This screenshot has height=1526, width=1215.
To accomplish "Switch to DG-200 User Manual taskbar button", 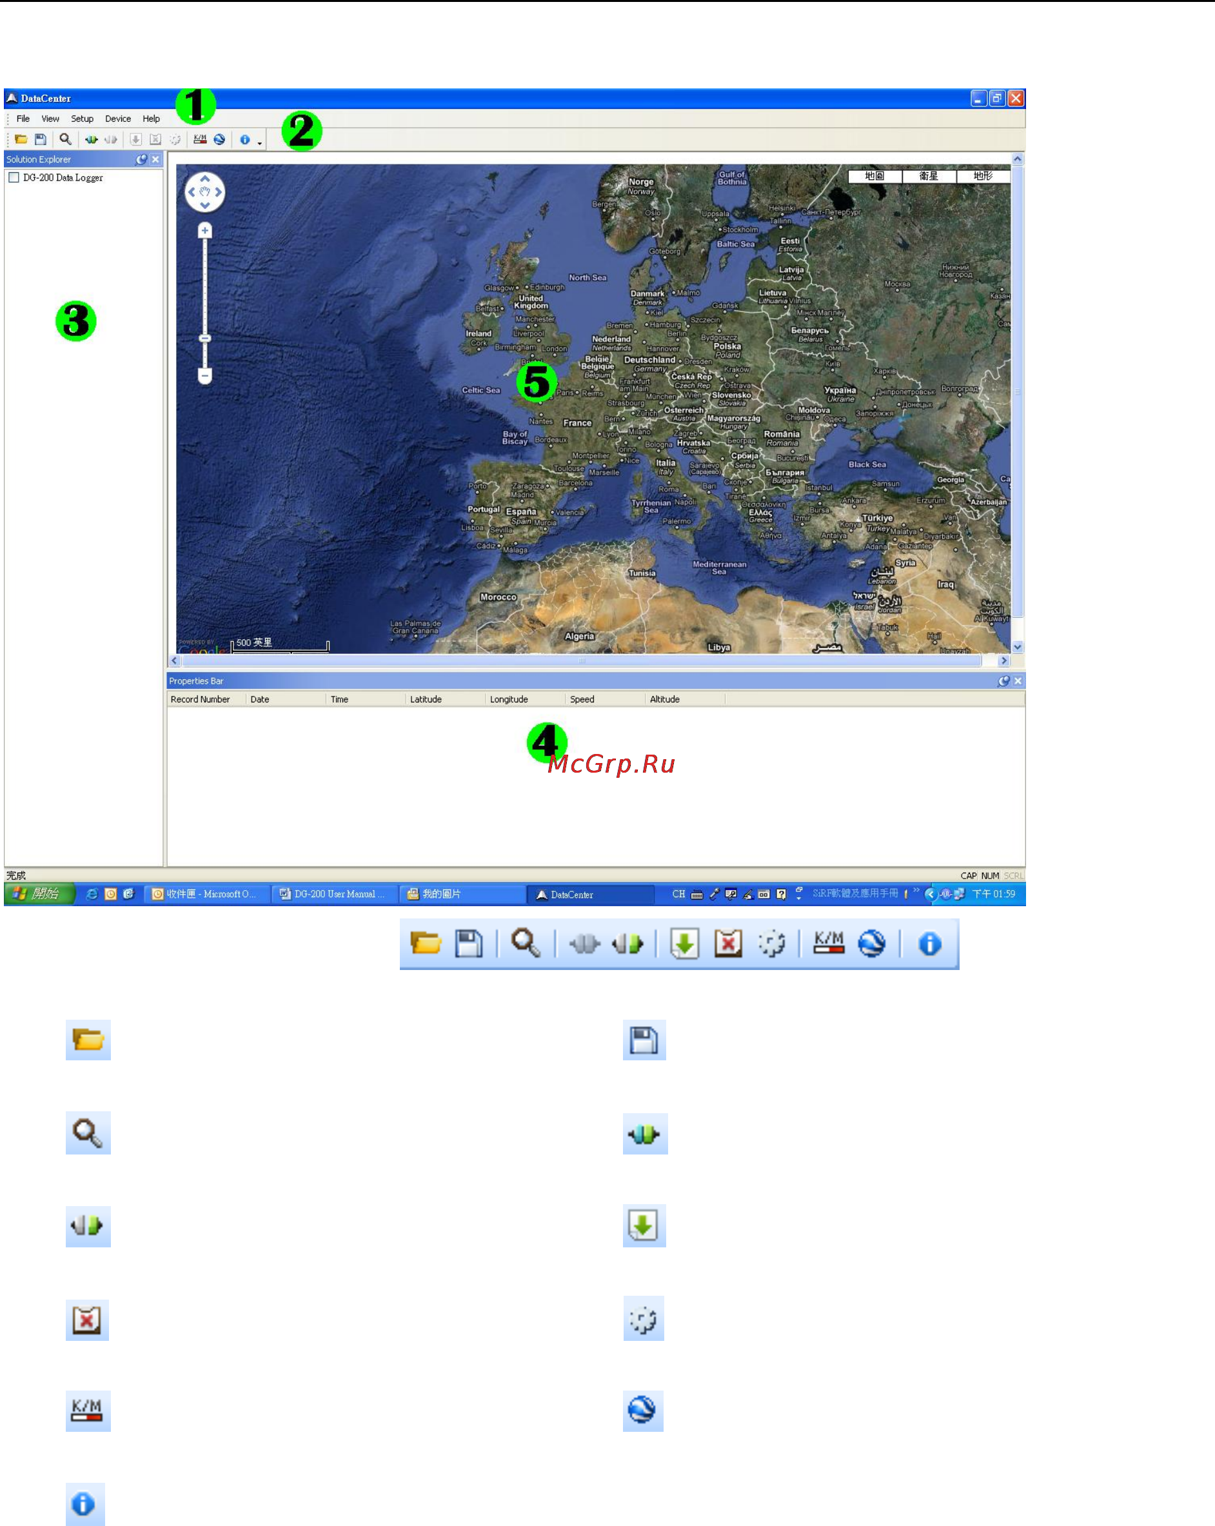I will click(x=335, y=894).
